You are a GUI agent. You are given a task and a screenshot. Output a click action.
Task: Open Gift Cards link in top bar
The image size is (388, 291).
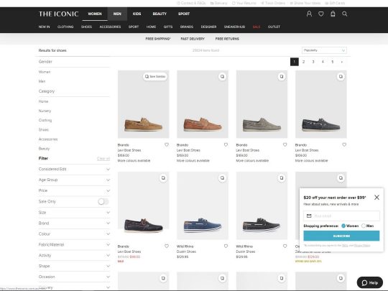[x=335, y=3]
